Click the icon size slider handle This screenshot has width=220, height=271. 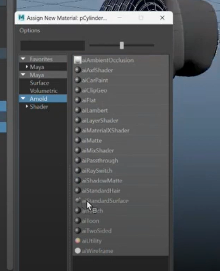(x=122, y=45)
